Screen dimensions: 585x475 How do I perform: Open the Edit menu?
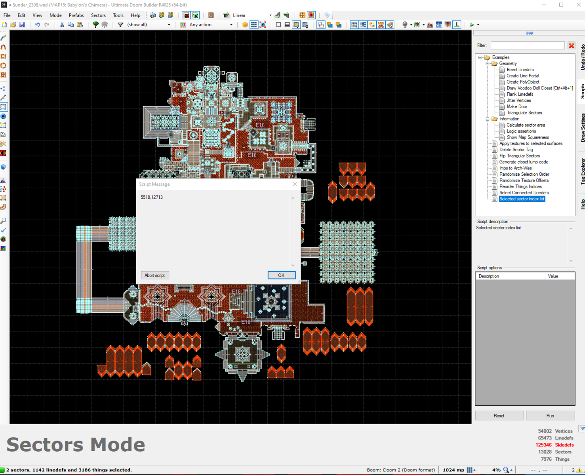pyautogui.click(x=21, y=15)
